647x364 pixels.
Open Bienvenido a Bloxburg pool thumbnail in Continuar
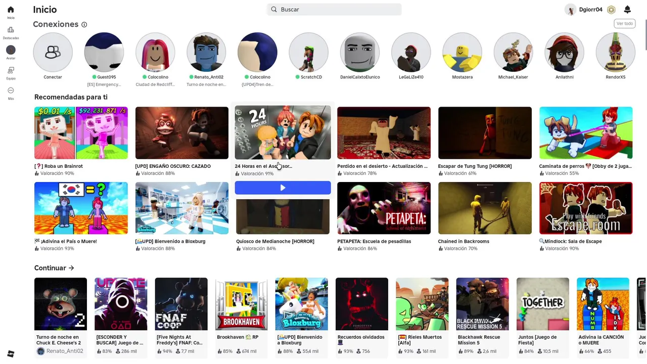(x=302, y=304)
